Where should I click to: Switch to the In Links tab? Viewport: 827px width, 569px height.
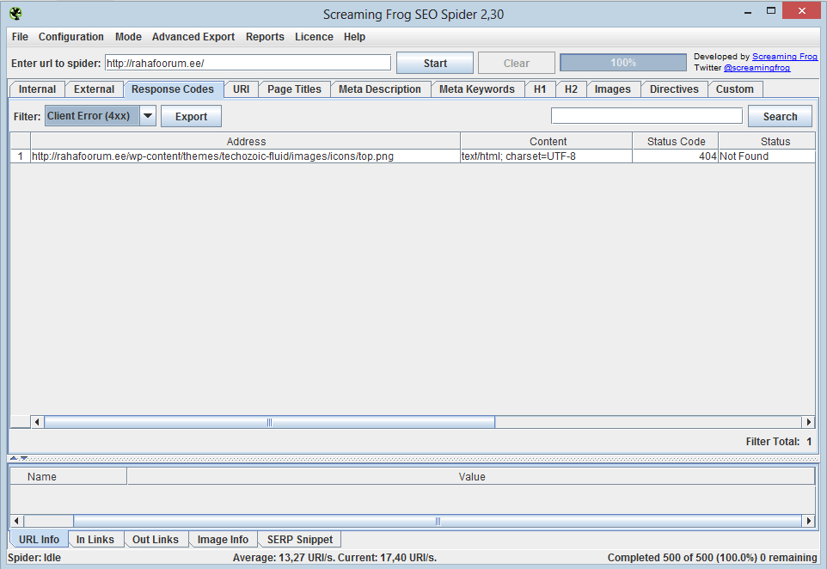pos(95,540)
